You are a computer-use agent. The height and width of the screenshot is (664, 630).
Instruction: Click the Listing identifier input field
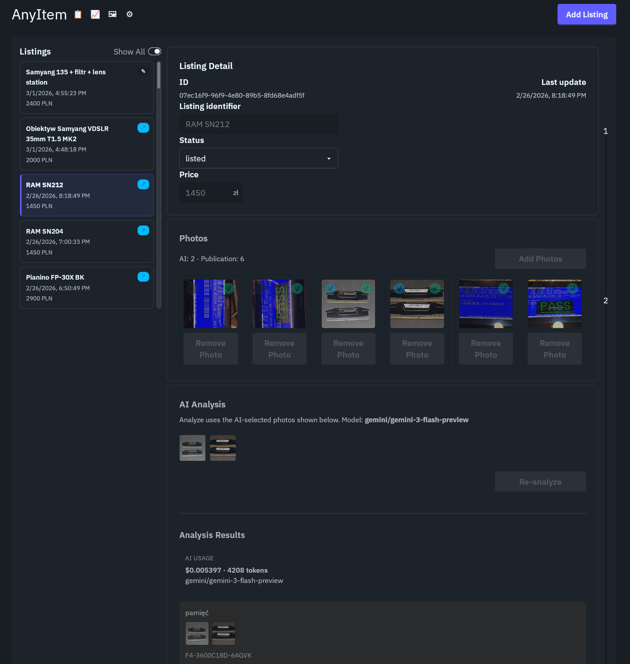pyautogui.click(x=258, y=124)
